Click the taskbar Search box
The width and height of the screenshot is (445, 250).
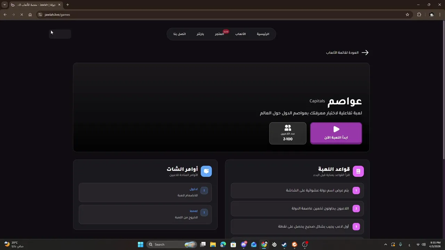tap(172, 244)
